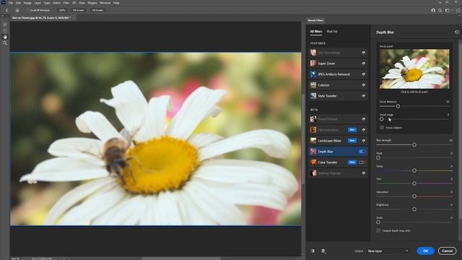
Task: Click the Photoshop logo in the title bar
Action: [x=3, y=3]
